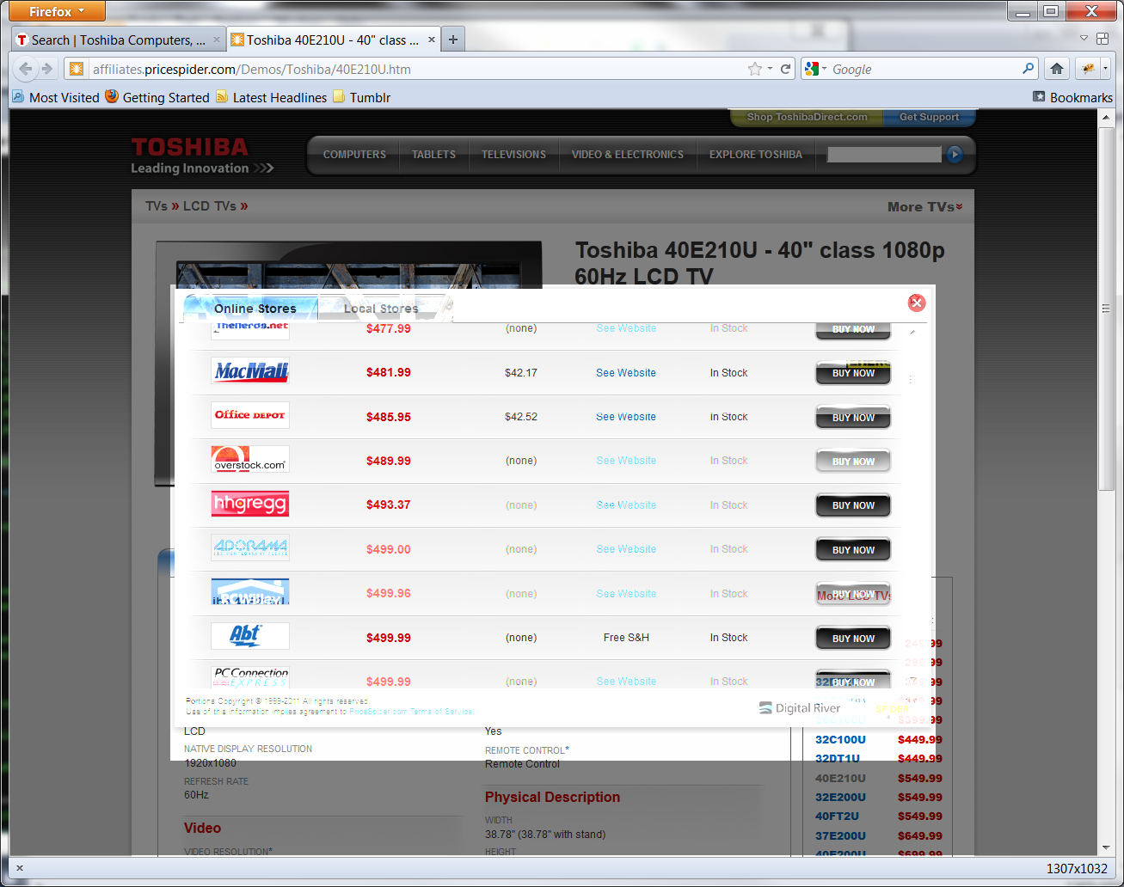Open the Tablets navigation menu
The height and width of the screenshot is (887, 1124).
click(433, 155)
